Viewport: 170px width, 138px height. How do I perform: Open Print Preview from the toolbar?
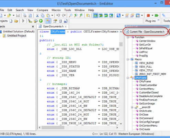30,16
